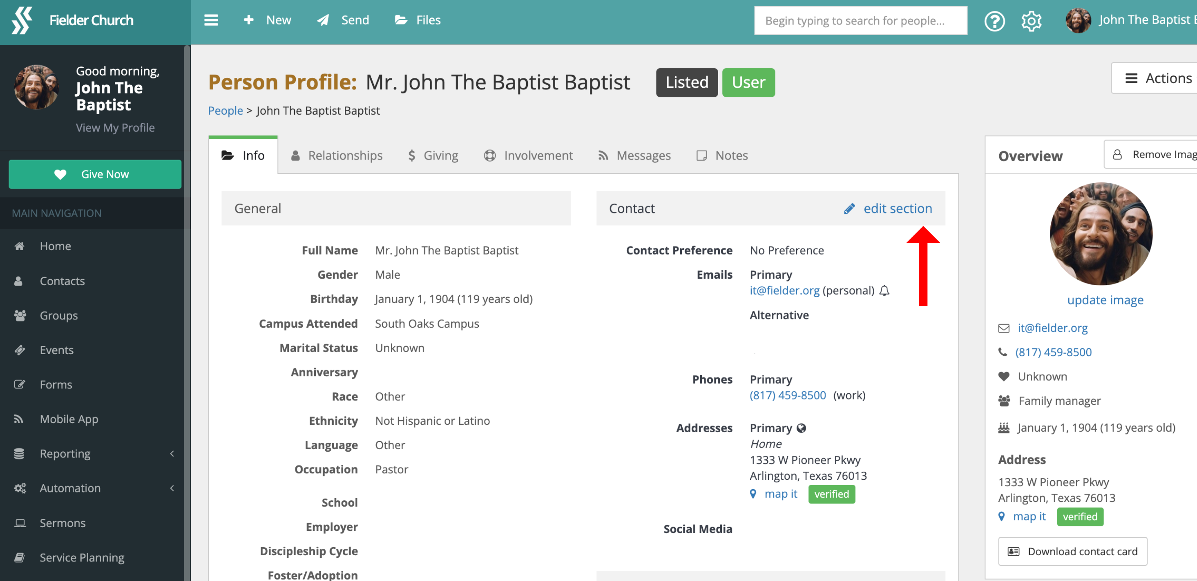The image size is (1197, 581).
Task: Open the Groups sidebar item
Action: (x=58, y=315)
